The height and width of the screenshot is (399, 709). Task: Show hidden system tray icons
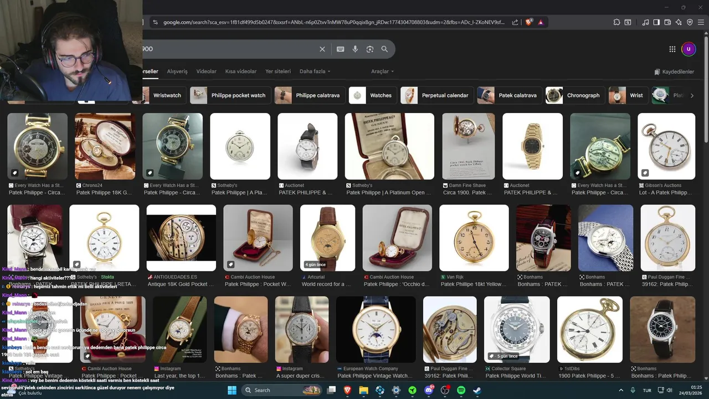click(620, 390)
